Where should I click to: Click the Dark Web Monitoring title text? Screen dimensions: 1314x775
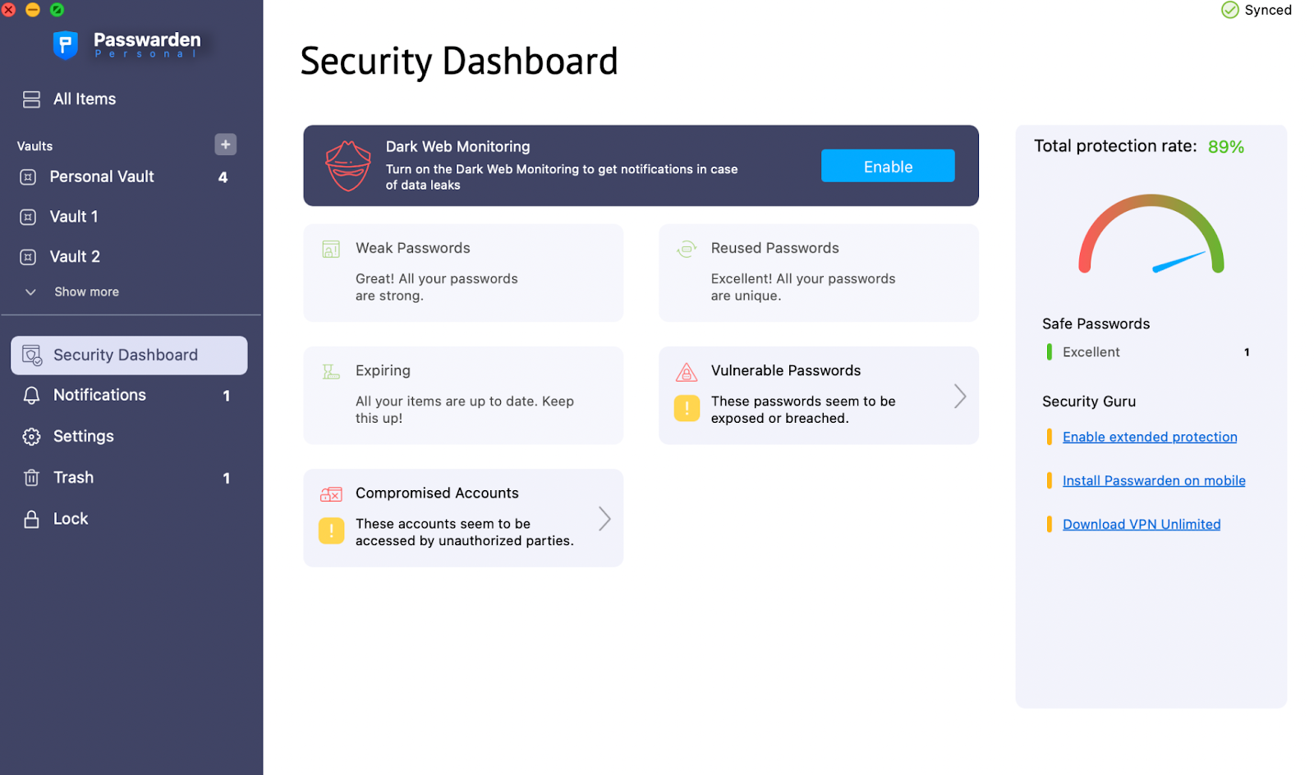(458, 147)
